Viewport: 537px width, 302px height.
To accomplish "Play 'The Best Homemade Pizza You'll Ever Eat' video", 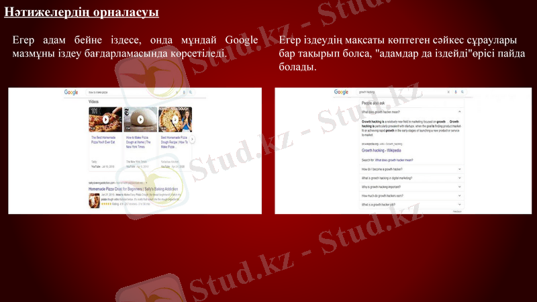I will click(x=105, y=119).
